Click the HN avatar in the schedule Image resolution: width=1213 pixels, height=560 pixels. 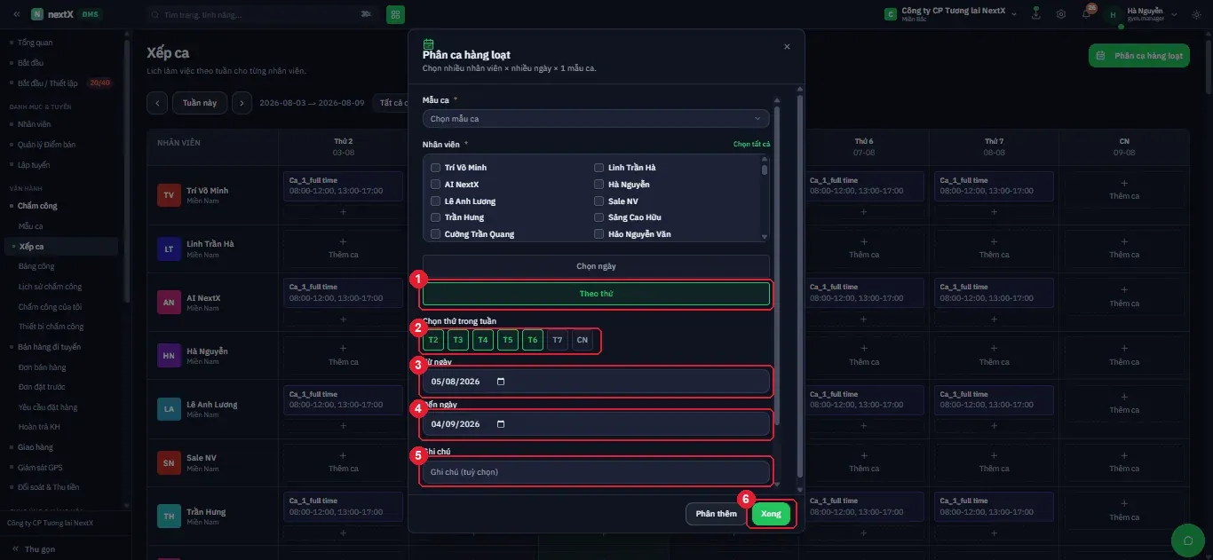(169, 356)
